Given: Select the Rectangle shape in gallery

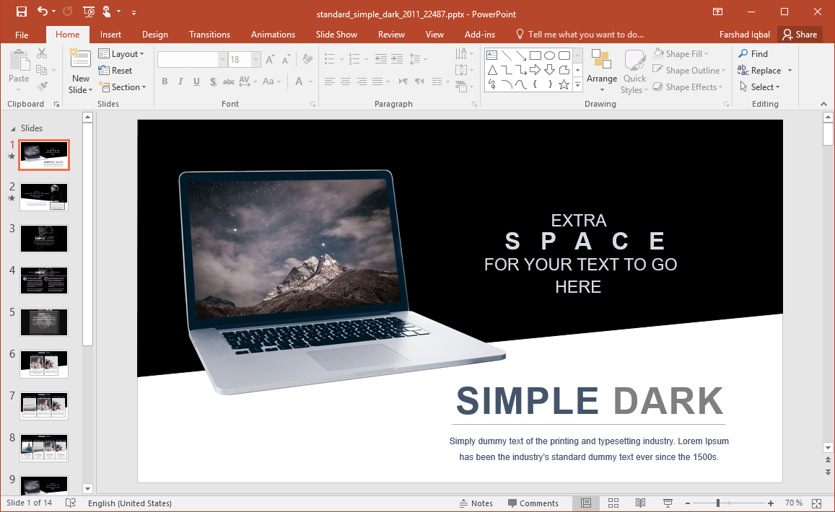Looking at the screenshot, I should click(535, 56).
